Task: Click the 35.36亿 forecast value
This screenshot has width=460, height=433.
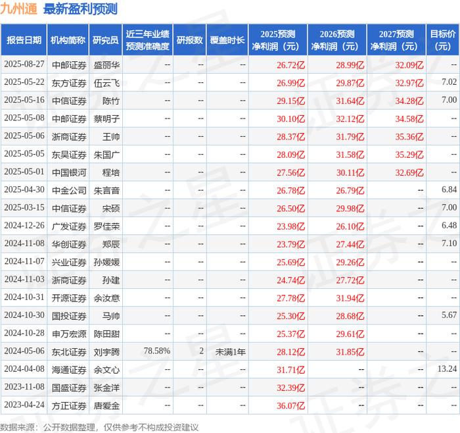Action: coord(409,137)
